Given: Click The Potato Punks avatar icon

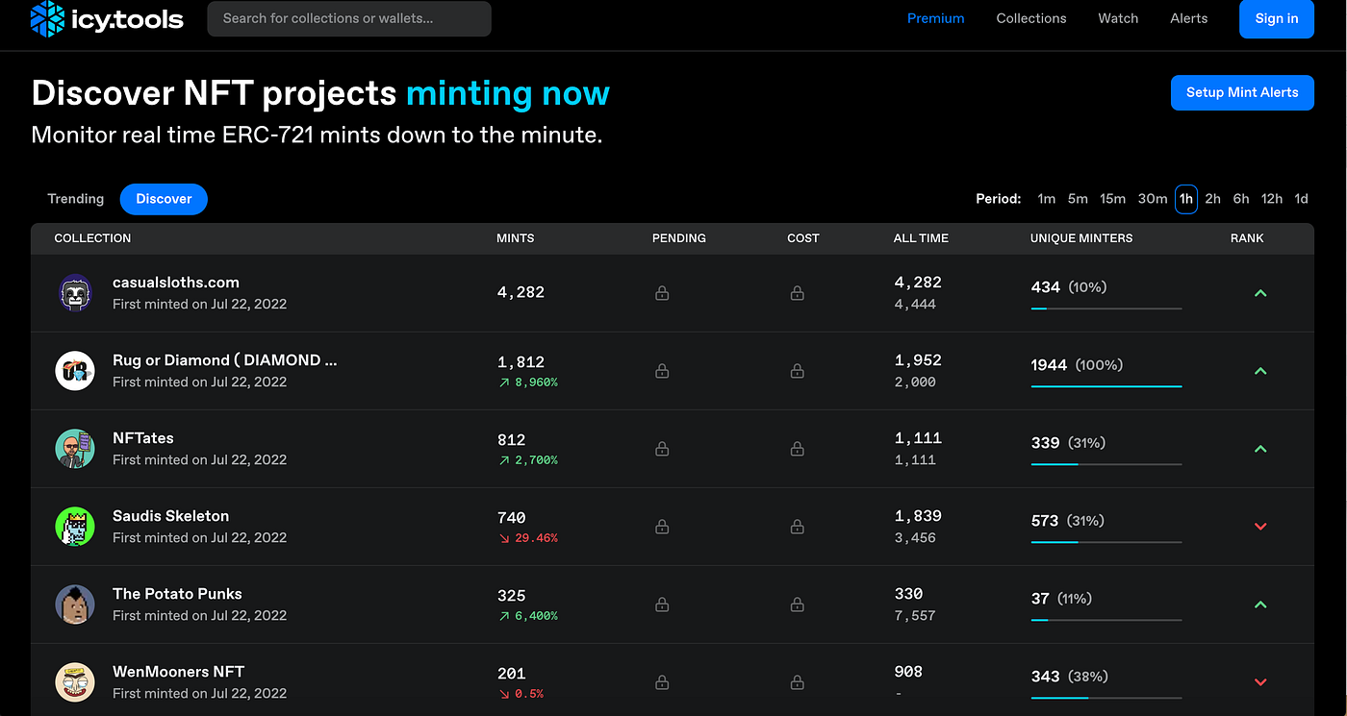Looking at the screenshot, I should pos(75,605).
